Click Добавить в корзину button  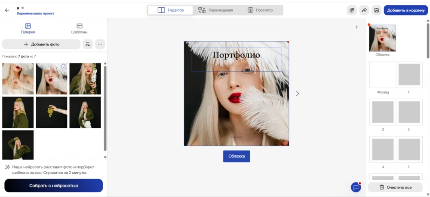405,10
